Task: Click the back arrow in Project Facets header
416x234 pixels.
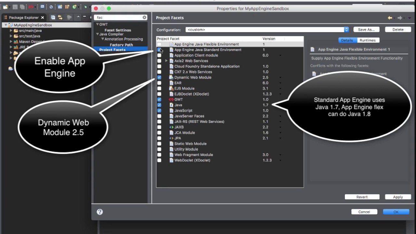Action: [x=390, y=18]
